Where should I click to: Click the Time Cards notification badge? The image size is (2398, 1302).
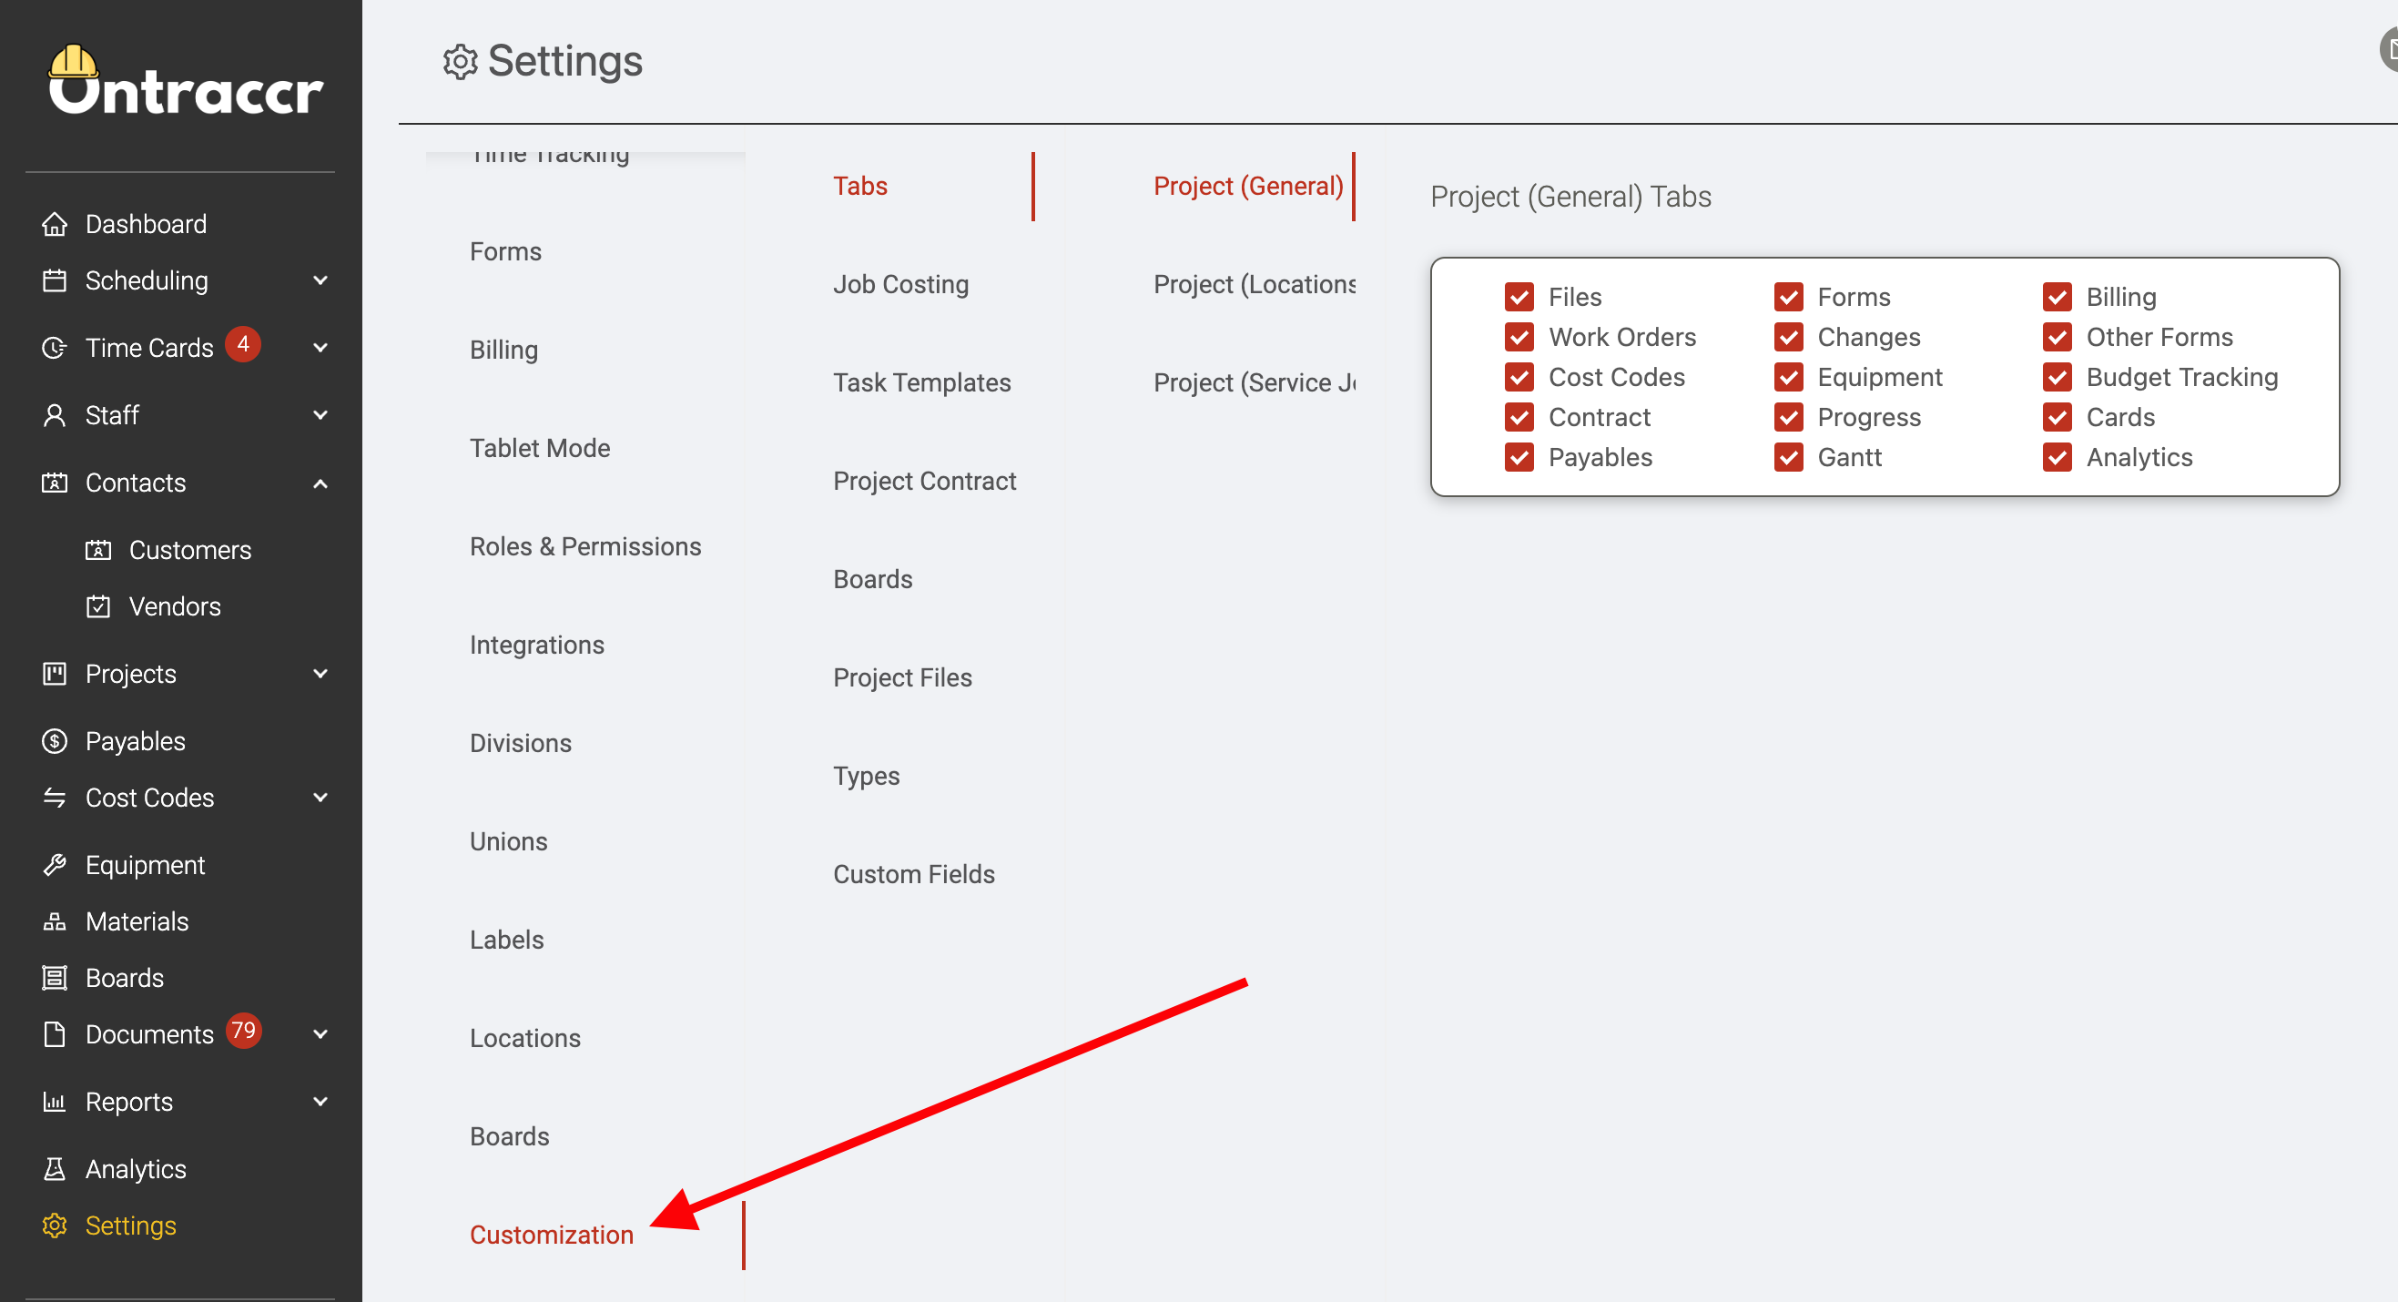[x=243, y=344]
